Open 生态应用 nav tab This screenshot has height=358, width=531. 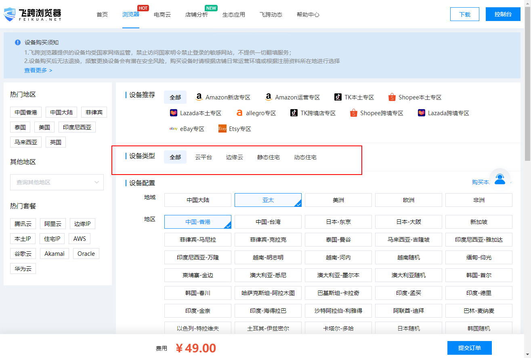pyautogui.click(x=234, y=15)
